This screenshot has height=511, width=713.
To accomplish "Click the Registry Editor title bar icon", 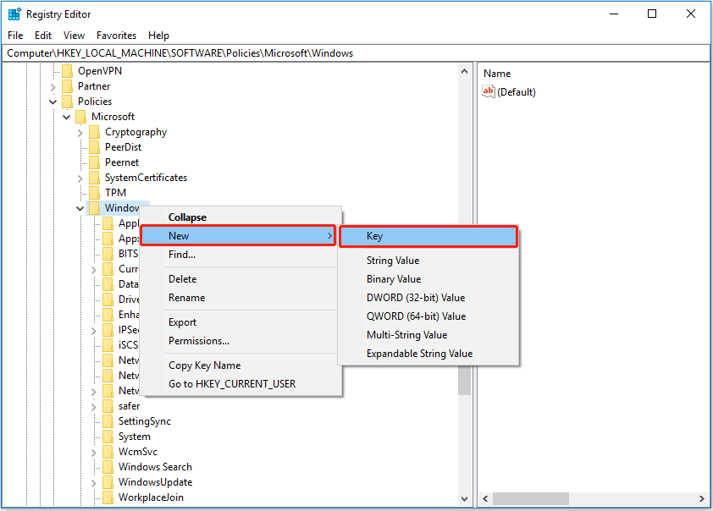I will coord(14,14).
